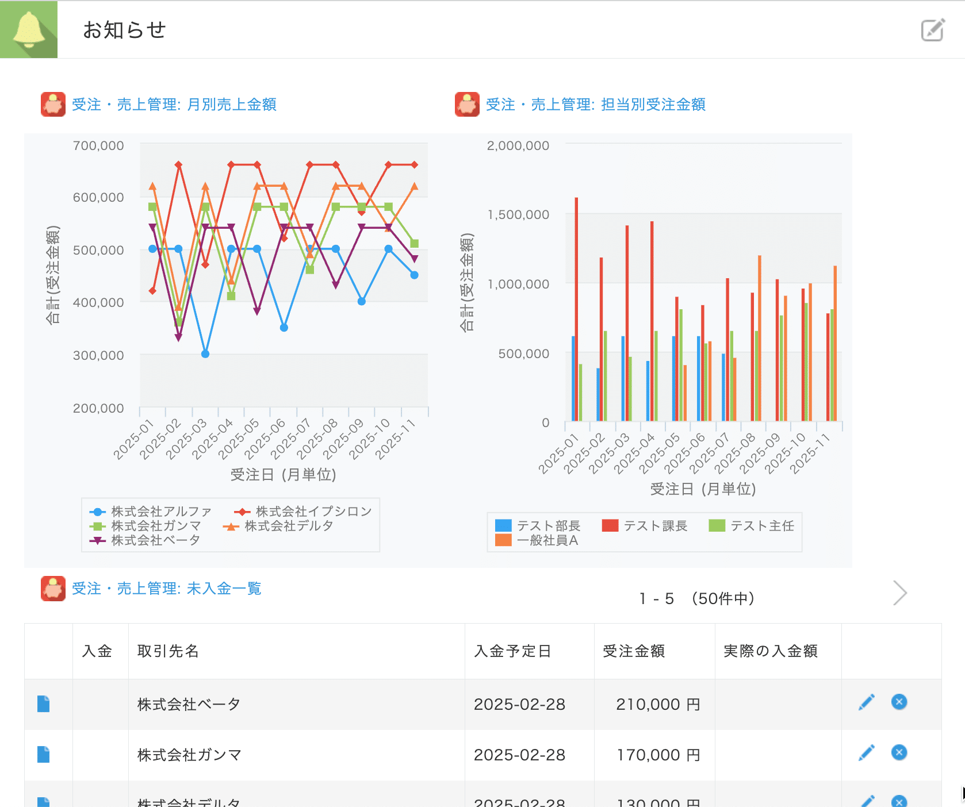Click app icon beside 未入金一覧 title

[x=53, y=589]
